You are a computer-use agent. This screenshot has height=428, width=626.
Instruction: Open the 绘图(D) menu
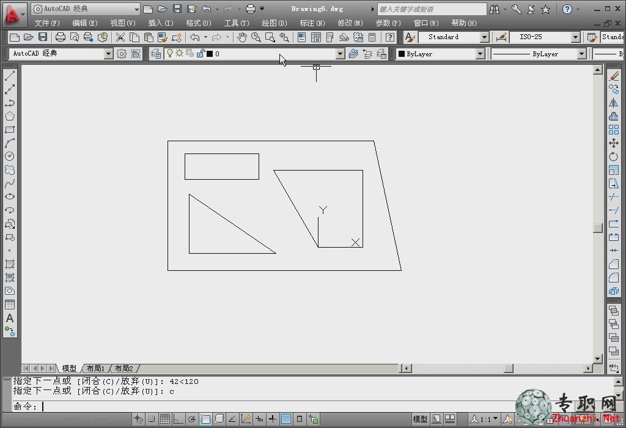[274, 23]
